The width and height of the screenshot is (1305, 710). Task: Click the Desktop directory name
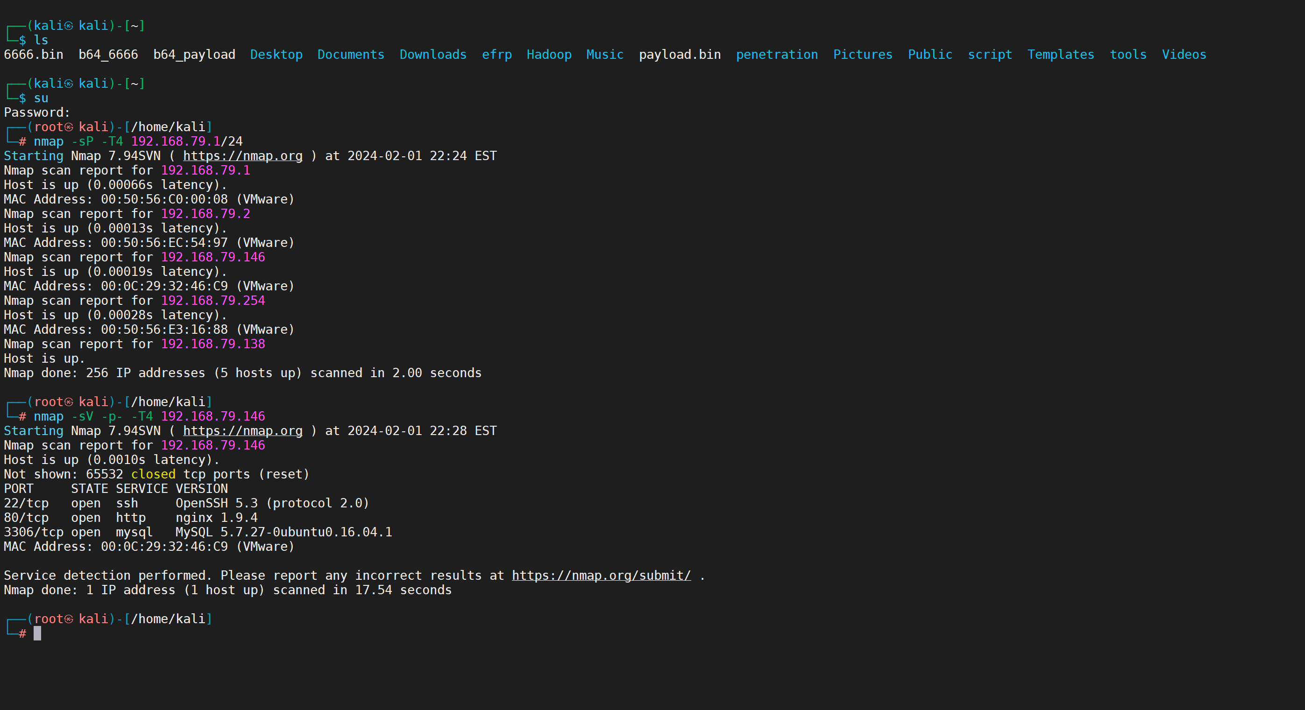tap(276, 55)
